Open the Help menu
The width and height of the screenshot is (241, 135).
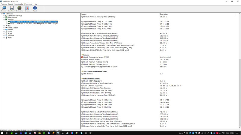pos(35,4)
